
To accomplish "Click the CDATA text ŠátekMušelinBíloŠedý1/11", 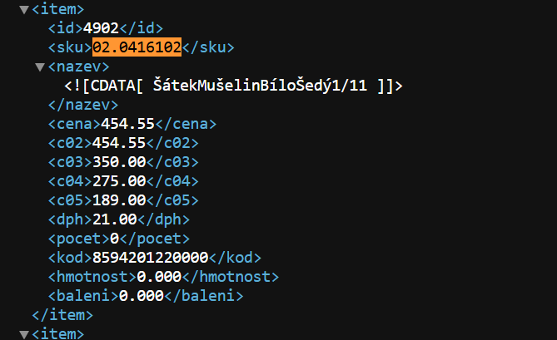I will 260,86.
